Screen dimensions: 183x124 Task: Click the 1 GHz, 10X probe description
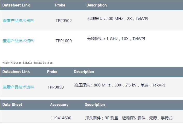click(x=116, y=39)
